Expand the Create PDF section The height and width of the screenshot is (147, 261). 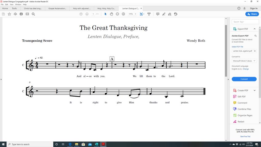tap(255, 90)
